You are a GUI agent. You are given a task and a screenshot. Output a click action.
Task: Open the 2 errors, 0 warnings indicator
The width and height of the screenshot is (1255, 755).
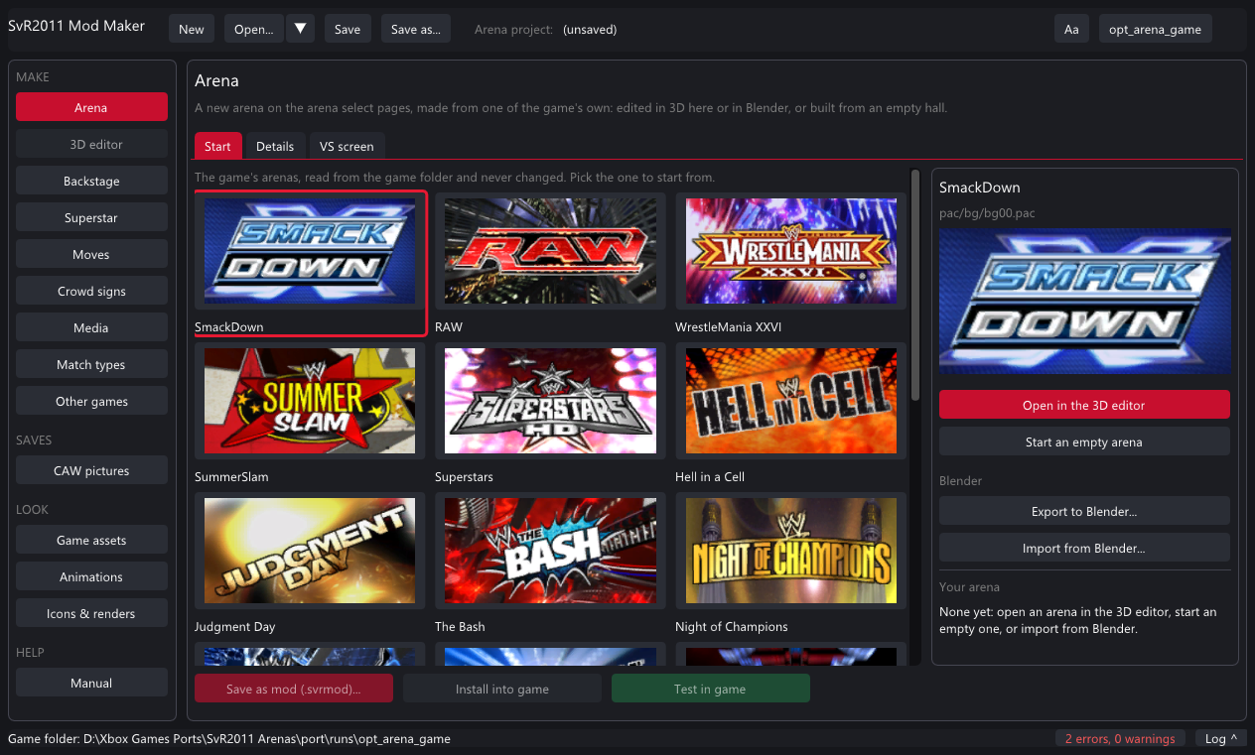tap(1120, 738)
